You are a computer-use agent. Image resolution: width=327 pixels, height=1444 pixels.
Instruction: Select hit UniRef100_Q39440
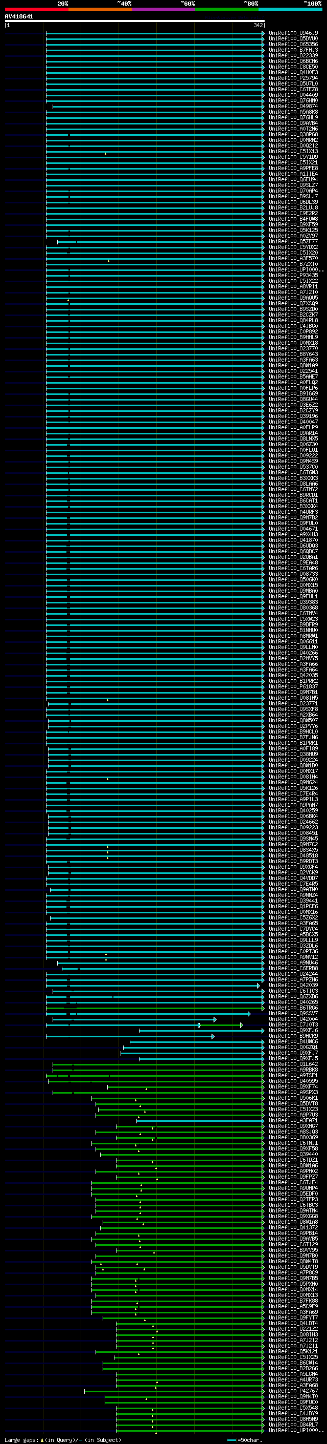(x=293, y=1154)
